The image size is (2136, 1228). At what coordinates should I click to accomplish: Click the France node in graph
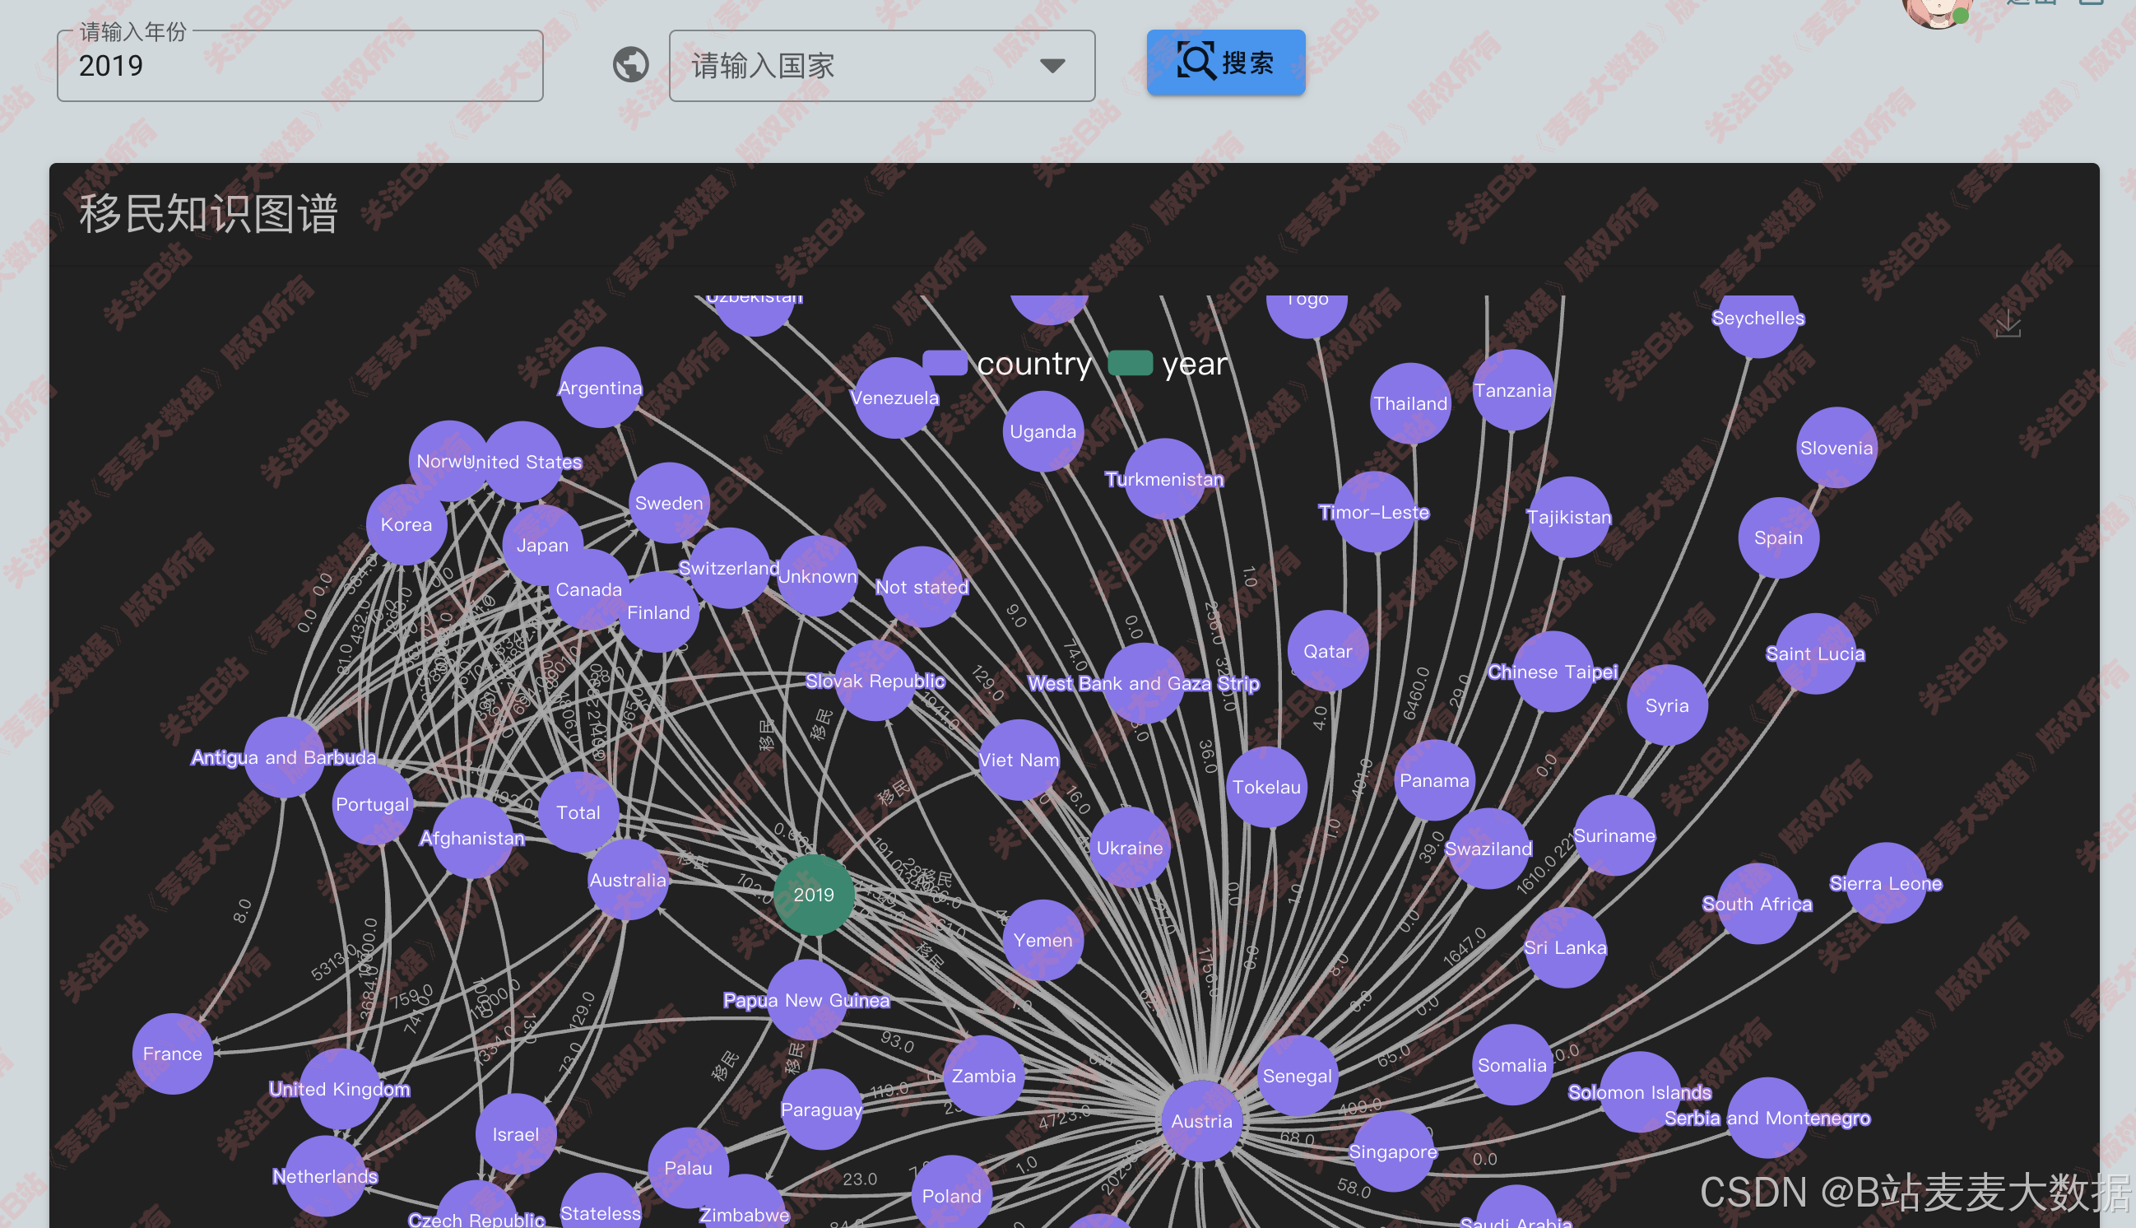tap(172, 1053)
